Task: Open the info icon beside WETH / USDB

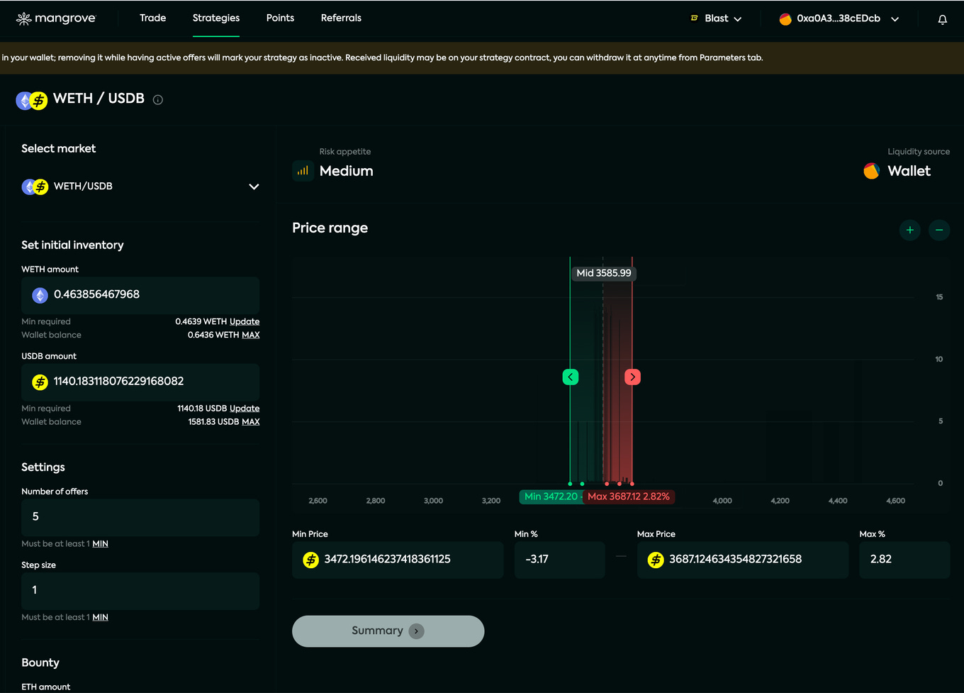Action: tap(158, 100)
